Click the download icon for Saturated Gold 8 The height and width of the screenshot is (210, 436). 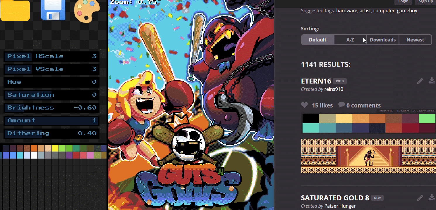(x=432, y=198)
